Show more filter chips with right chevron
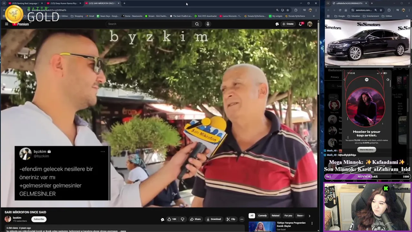The height and width of the screenshot is (232, 412). [309, 216]
